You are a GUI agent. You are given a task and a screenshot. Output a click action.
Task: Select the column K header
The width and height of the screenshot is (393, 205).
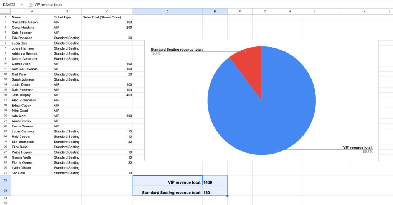click(364, 12)
